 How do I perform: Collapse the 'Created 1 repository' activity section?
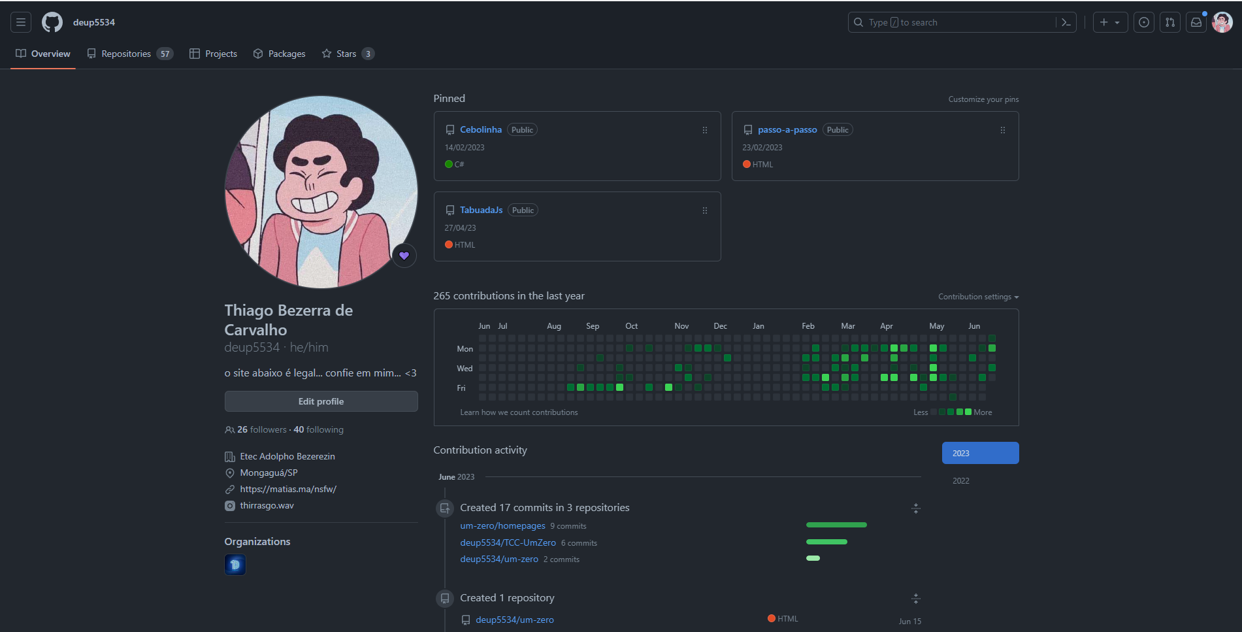pos(916,599)
